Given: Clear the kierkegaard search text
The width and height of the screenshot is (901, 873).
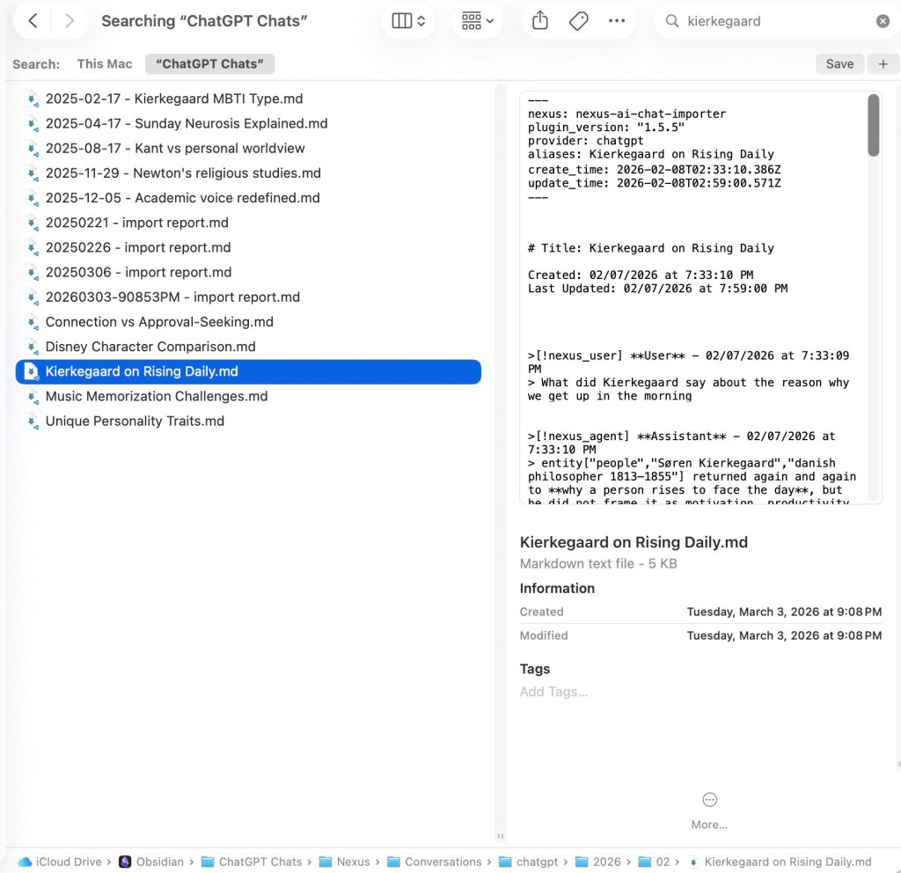Looking at the screenshot, I should (x=883, y=21).
